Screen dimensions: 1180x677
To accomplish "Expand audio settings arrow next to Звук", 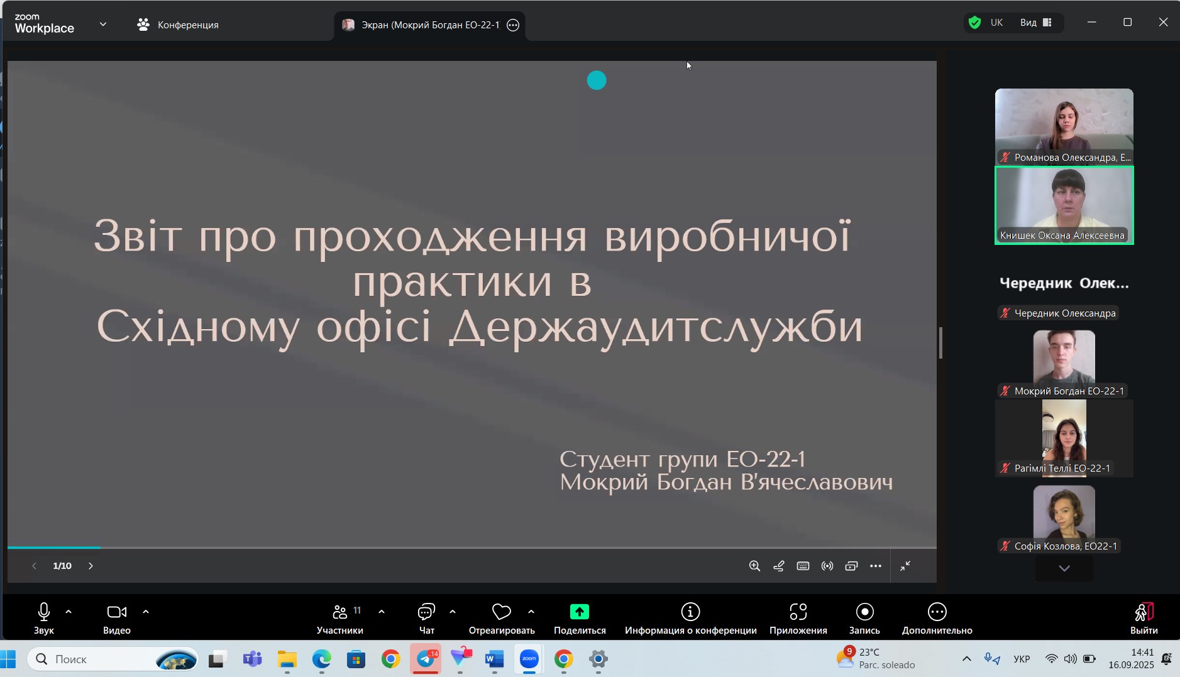I will coord(69,612).
